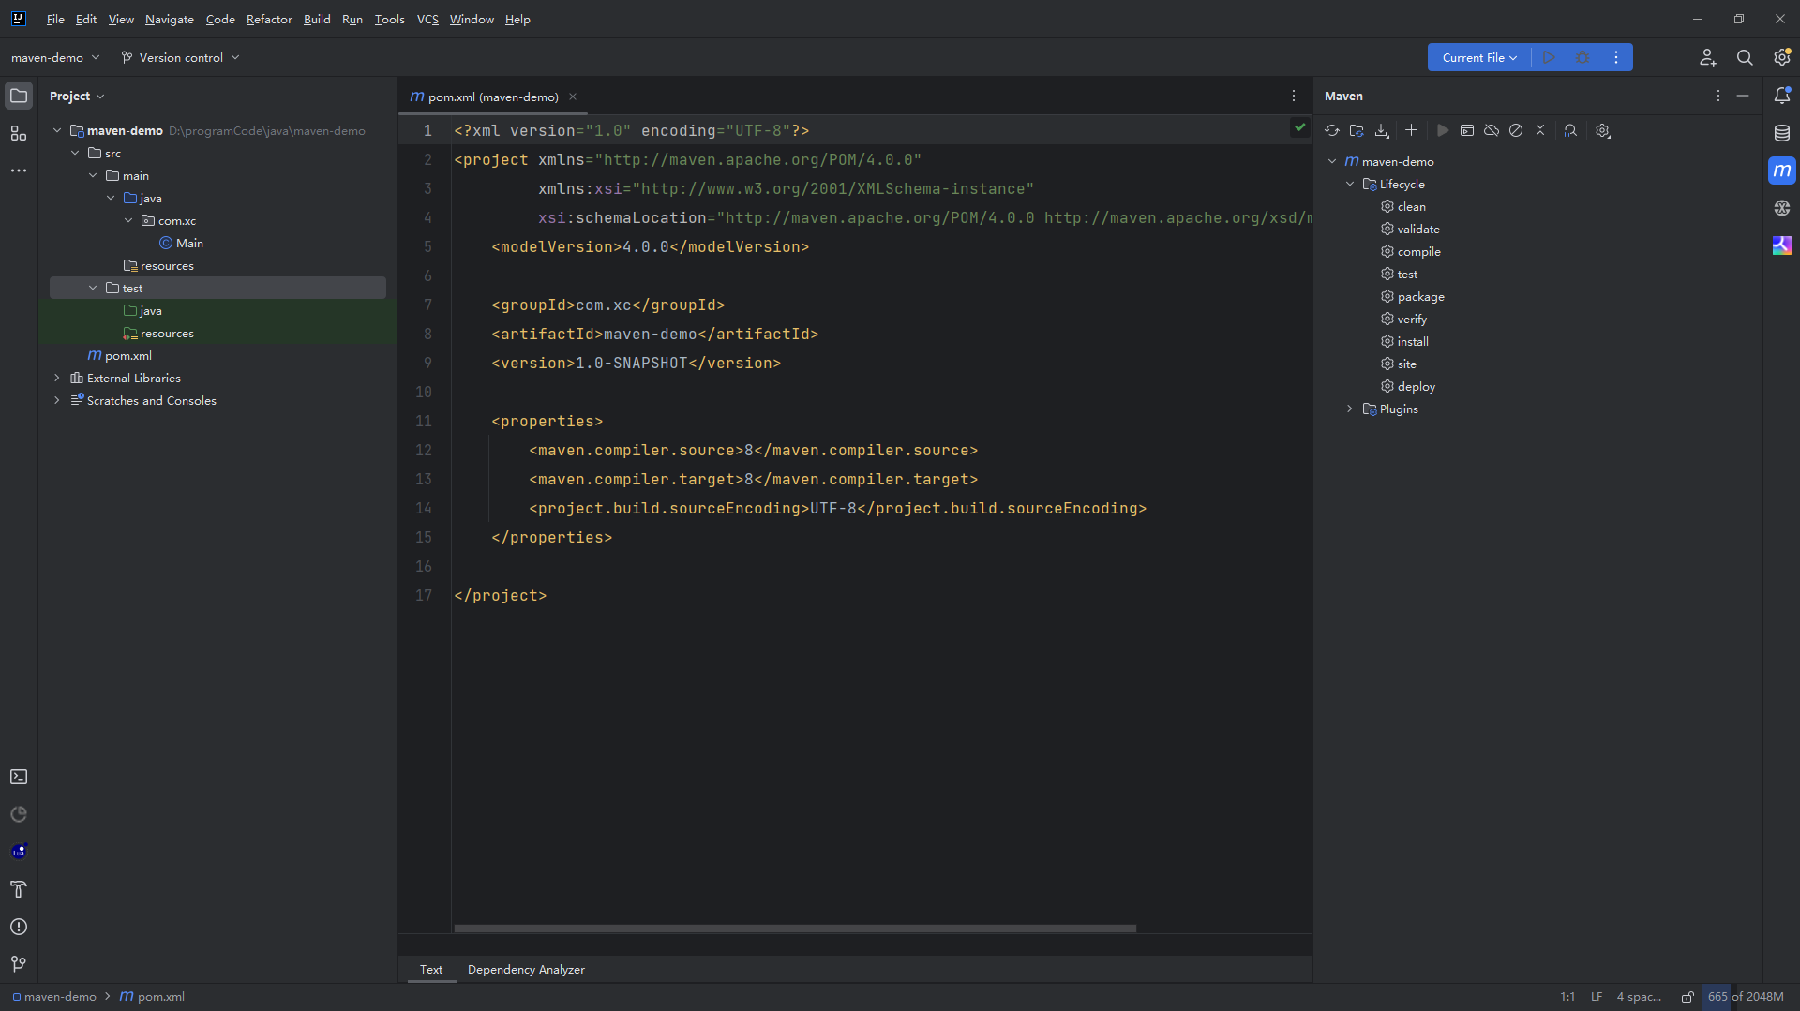Open run toolbar more actions menu
This screenshot has height=1011, width=1800.
(x=1616, y=57)
